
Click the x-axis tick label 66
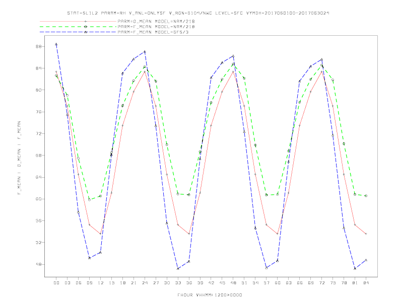point(300,283)
